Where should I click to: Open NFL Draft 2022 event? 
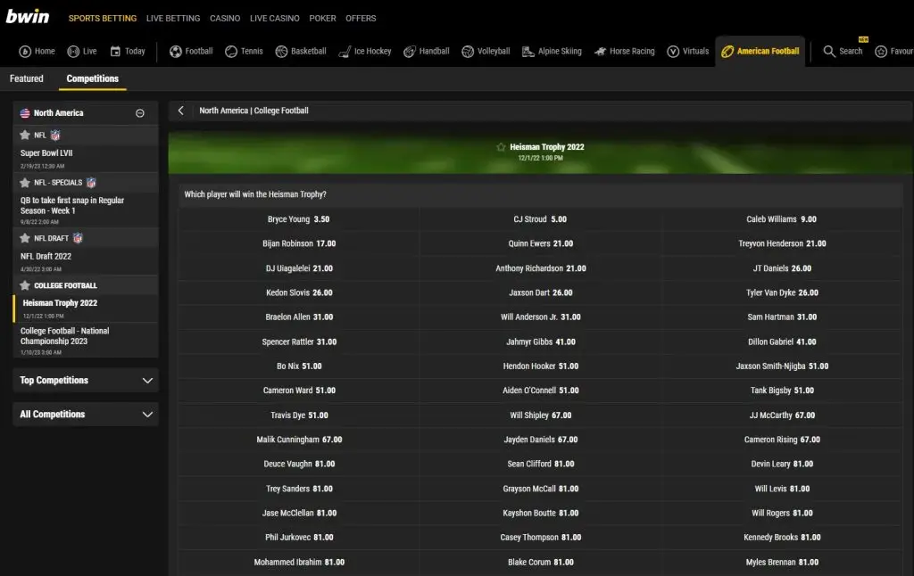point(86,261)
